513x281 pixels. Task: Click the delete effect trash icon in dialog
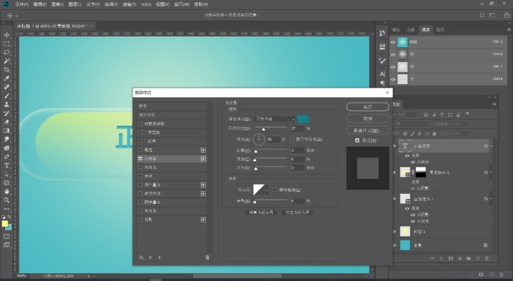pos(207,257)
